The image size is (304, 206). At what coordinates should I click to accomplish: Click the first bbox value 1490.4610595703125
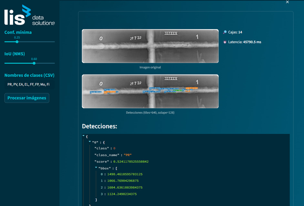tap(125, 174)
